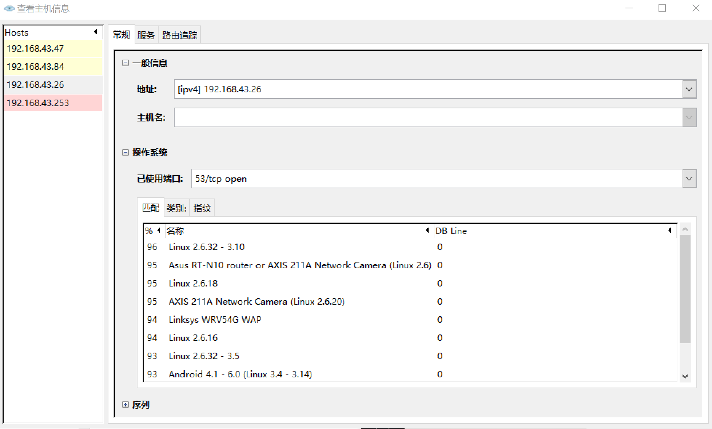Select host 192.168.43.253
The height and width of the screenshot is (429, 712).
click(x=38, y=103)
